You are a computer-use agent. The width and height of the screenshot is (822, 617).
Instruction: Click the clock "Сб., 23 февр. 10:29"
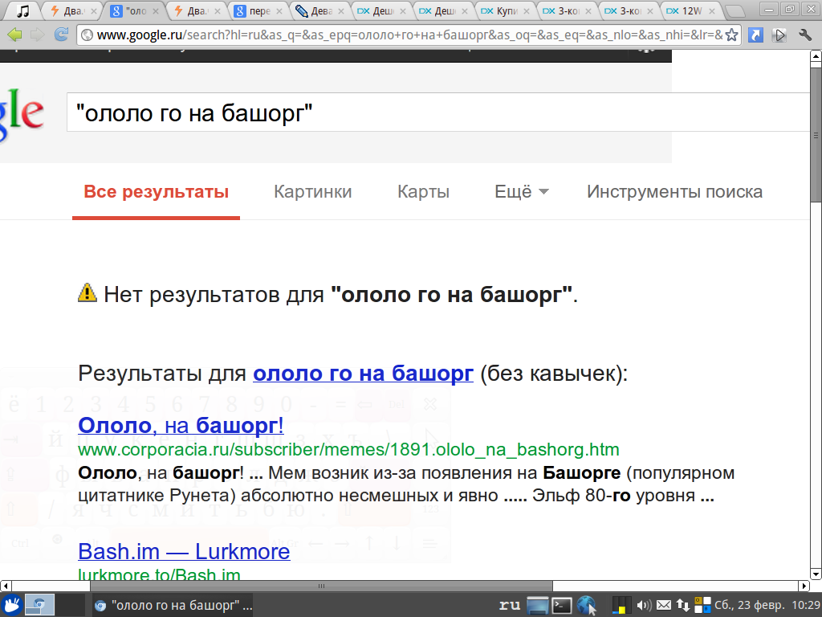(x=767, y=606)
